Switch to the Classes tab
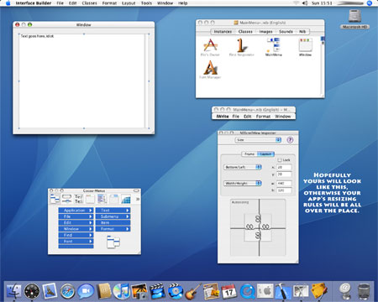 [245, 32]
